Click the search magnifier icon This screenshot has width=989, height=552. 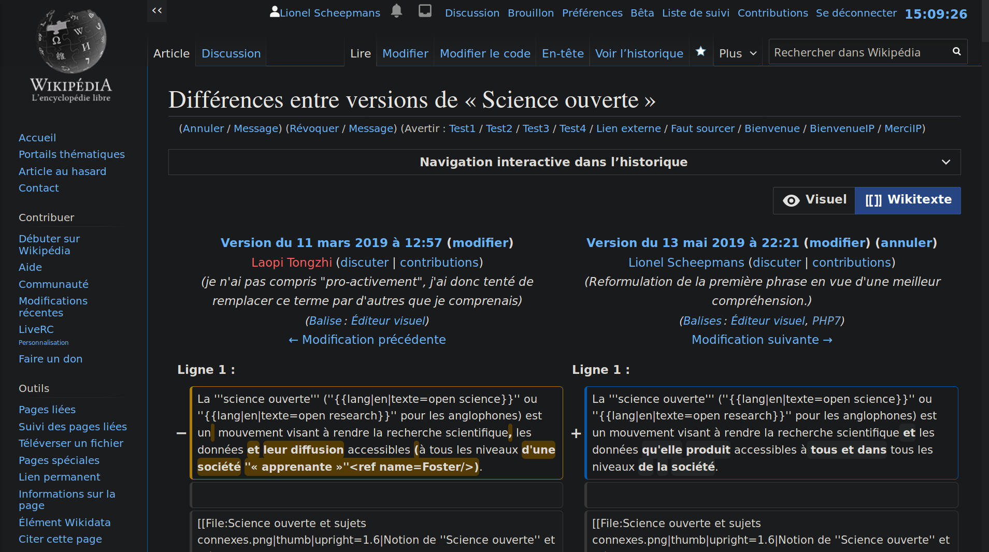point(956,51)
